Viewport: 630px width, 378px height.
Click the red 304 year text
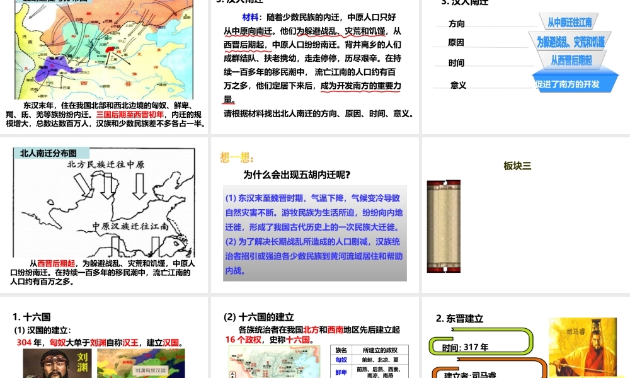[x=24, y=343]
